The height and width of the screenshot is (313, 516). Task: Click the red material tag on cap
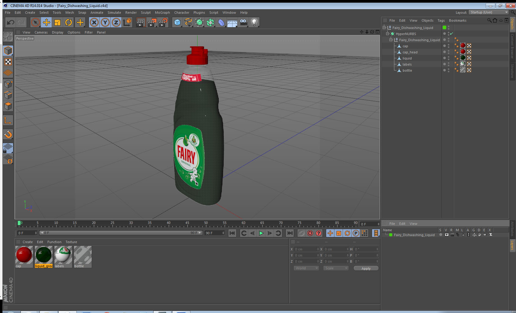tap(463, 46)
